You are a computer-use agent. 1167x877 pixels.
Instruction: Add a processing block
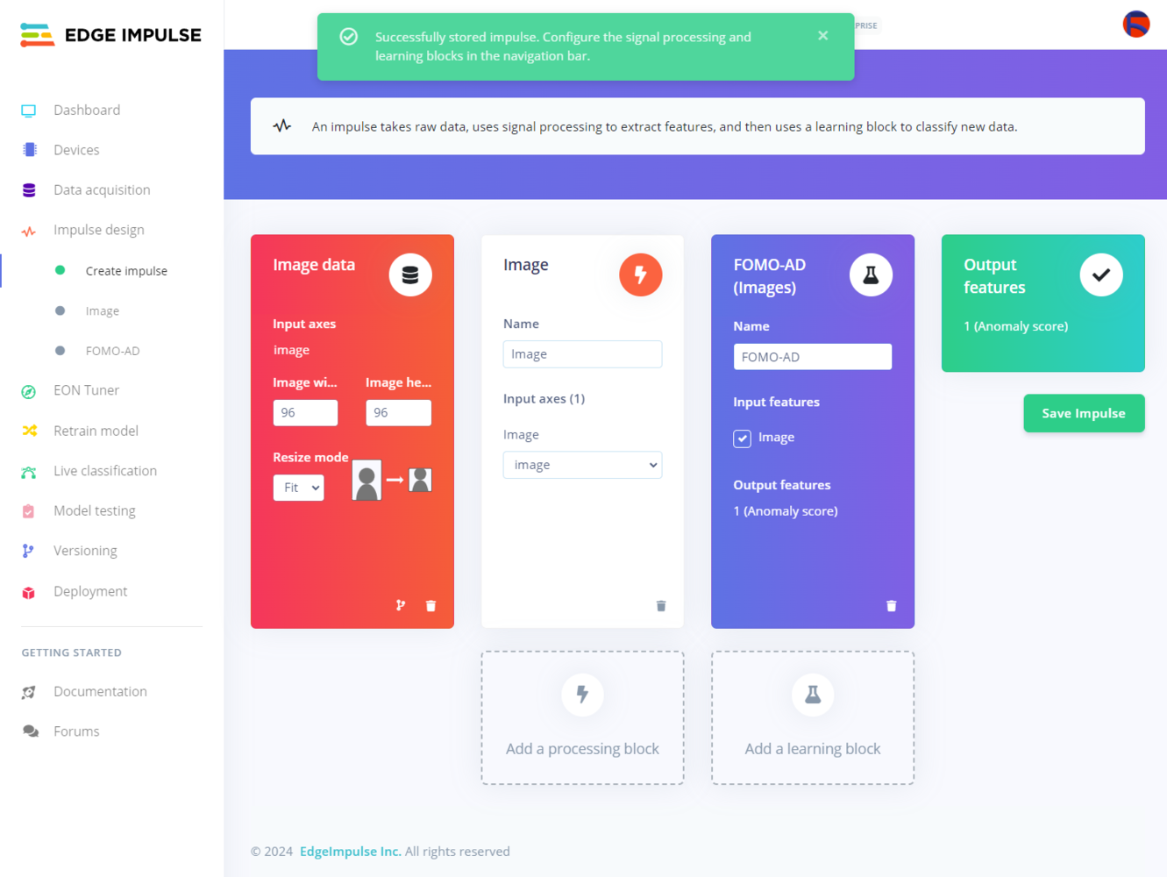point(582,717)
